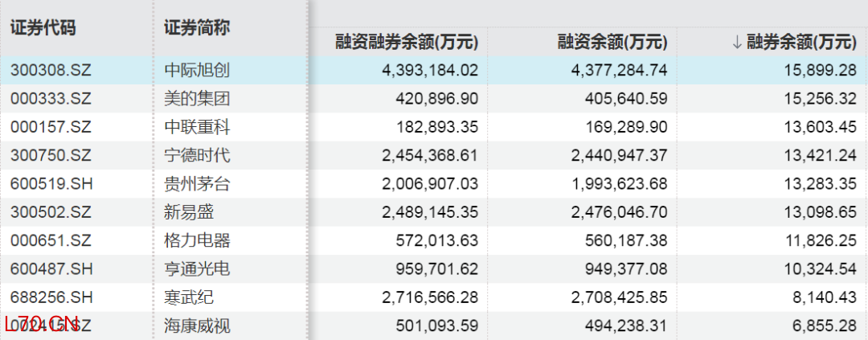The image size is (868, 340).
Task: Select stock name 中际旭创
Action: 197,70
